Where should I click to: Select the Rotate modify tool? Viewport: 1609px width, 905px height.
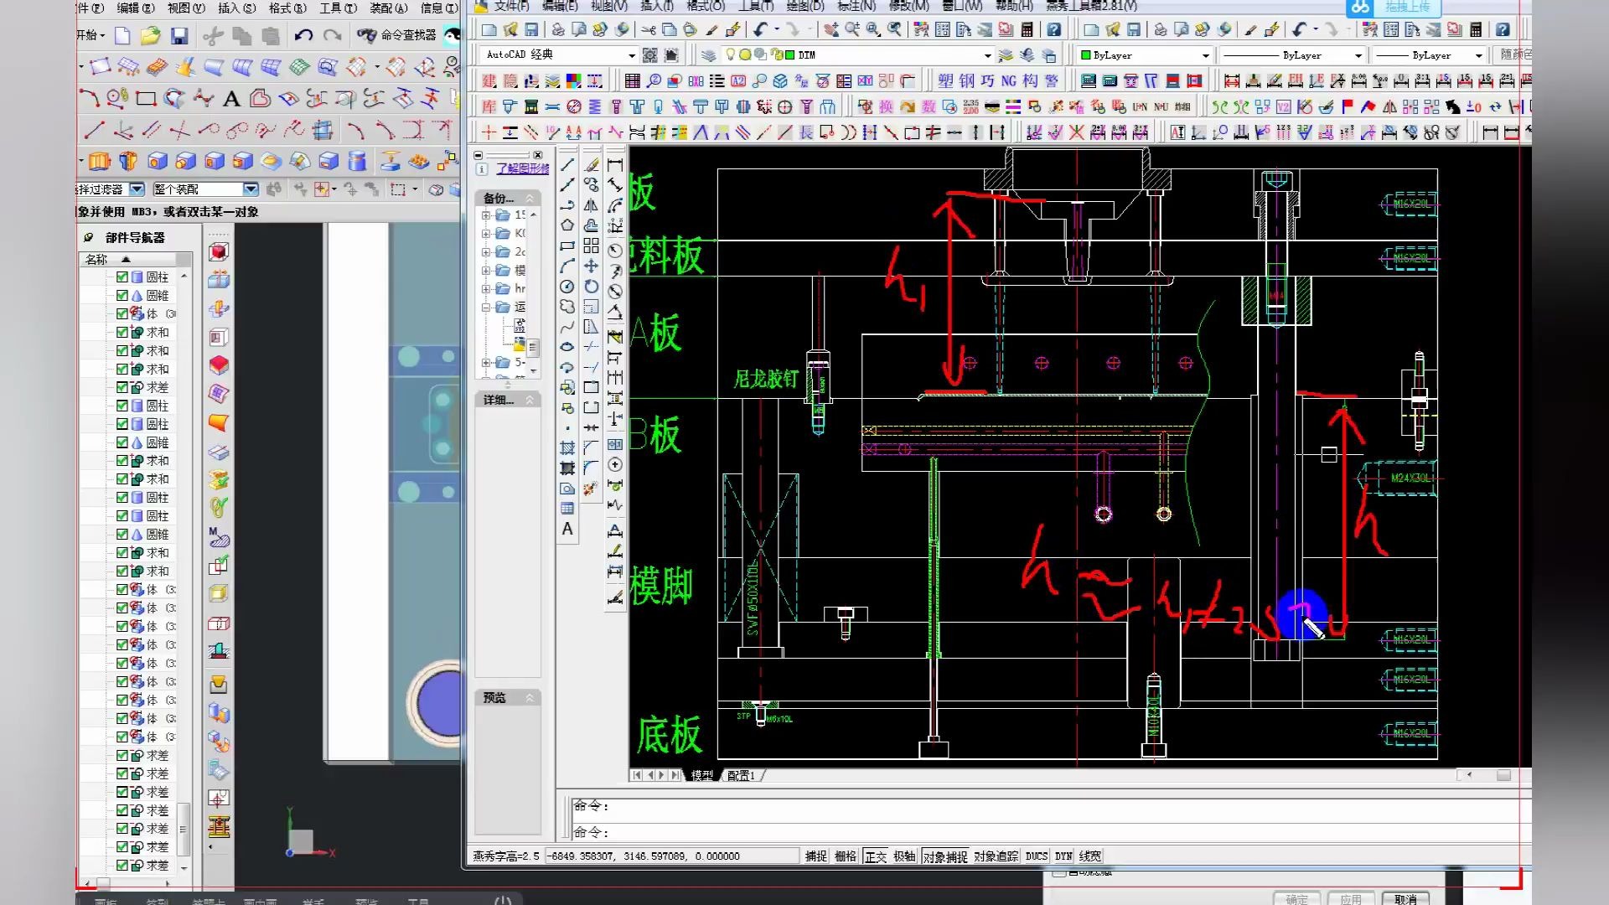coord(592,287)
